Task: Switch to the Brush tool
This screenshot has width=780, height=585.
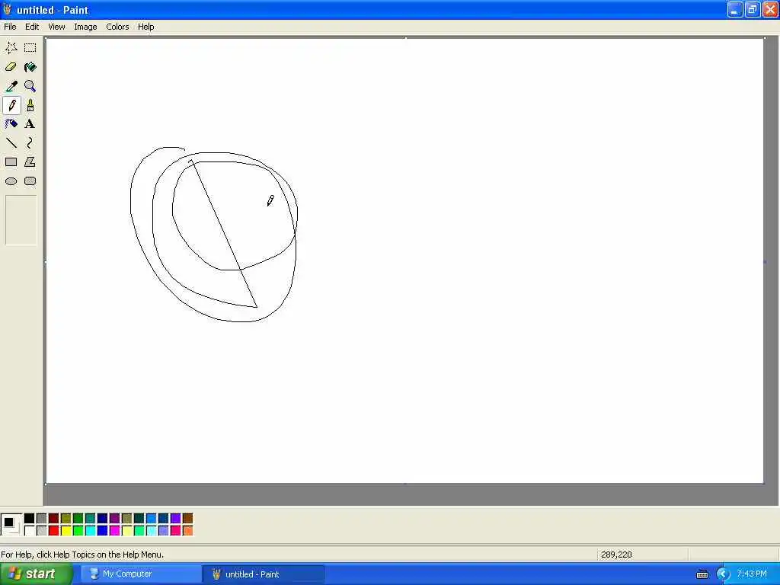Action: point(30,105)
